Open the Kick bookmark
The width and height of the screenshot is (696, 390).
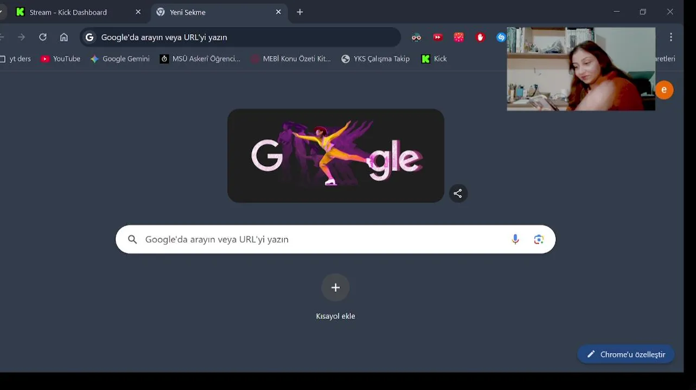(x=434, y=59)
